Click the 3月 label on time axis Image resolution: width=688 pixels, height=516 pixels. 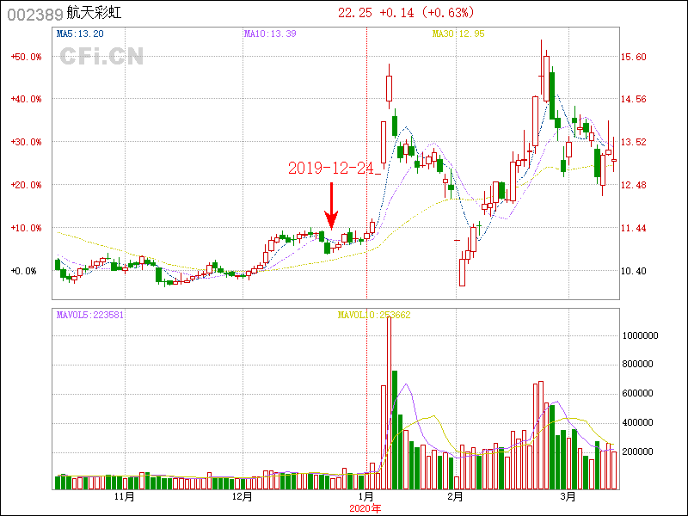(568, 497)
